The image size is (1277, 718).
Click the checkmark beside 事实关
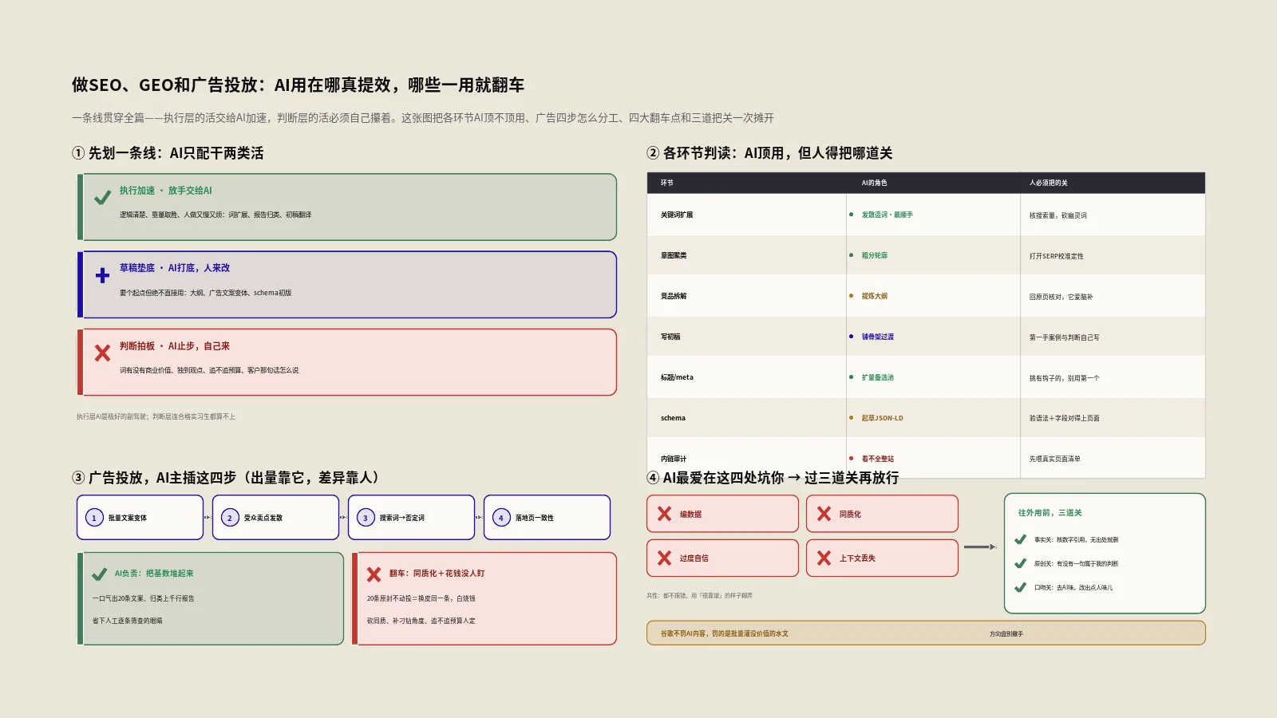point(1020,539)
